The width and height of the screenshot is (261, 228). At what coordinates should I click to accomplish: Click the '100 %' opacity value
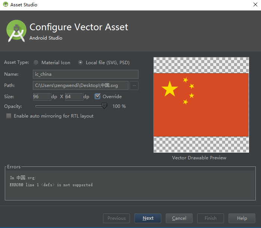[x=119, y=106]
